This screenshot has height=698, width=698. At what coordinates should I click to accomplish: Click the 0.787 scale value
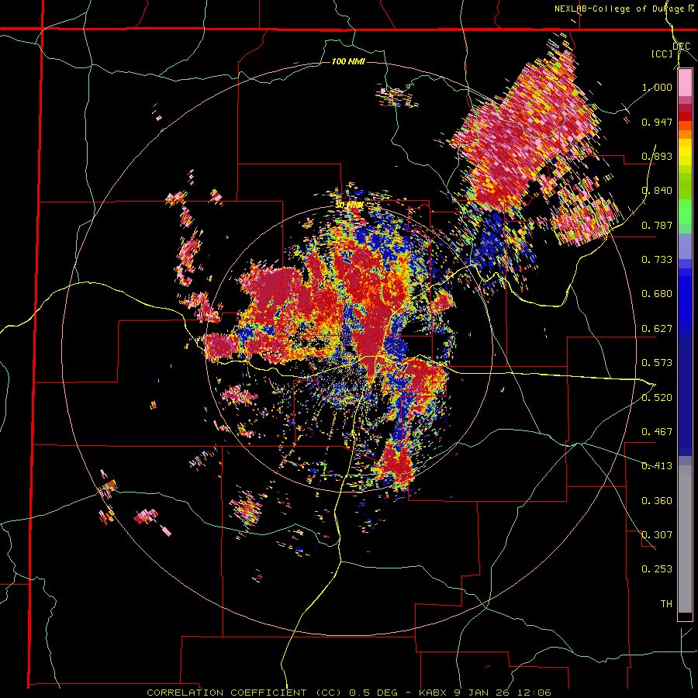click(x=657, y=225)
